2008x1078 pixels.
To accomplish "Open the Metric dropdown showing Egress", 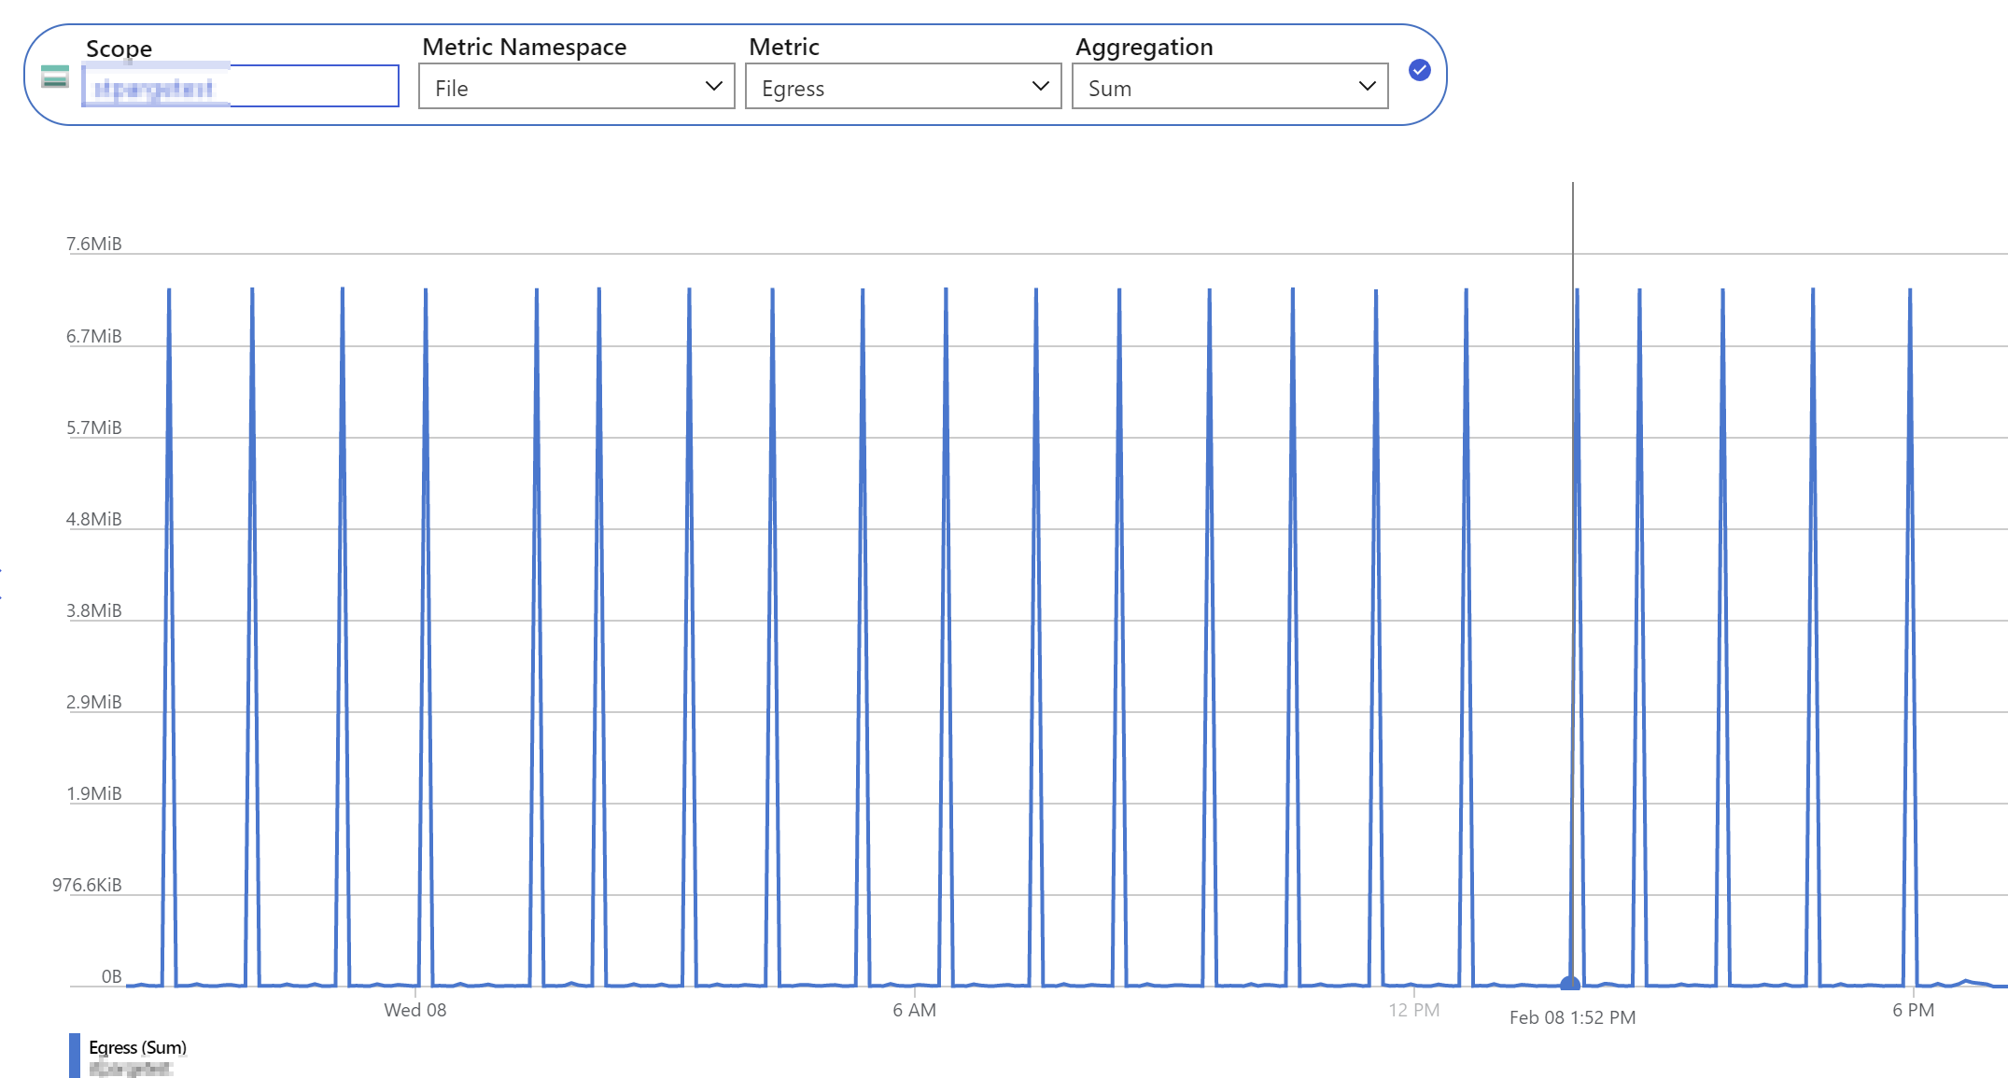I will coord(902,86).
